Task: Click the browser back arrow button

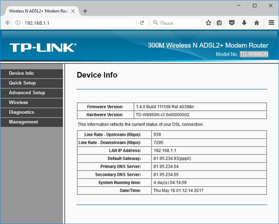Action: point(8,23)
